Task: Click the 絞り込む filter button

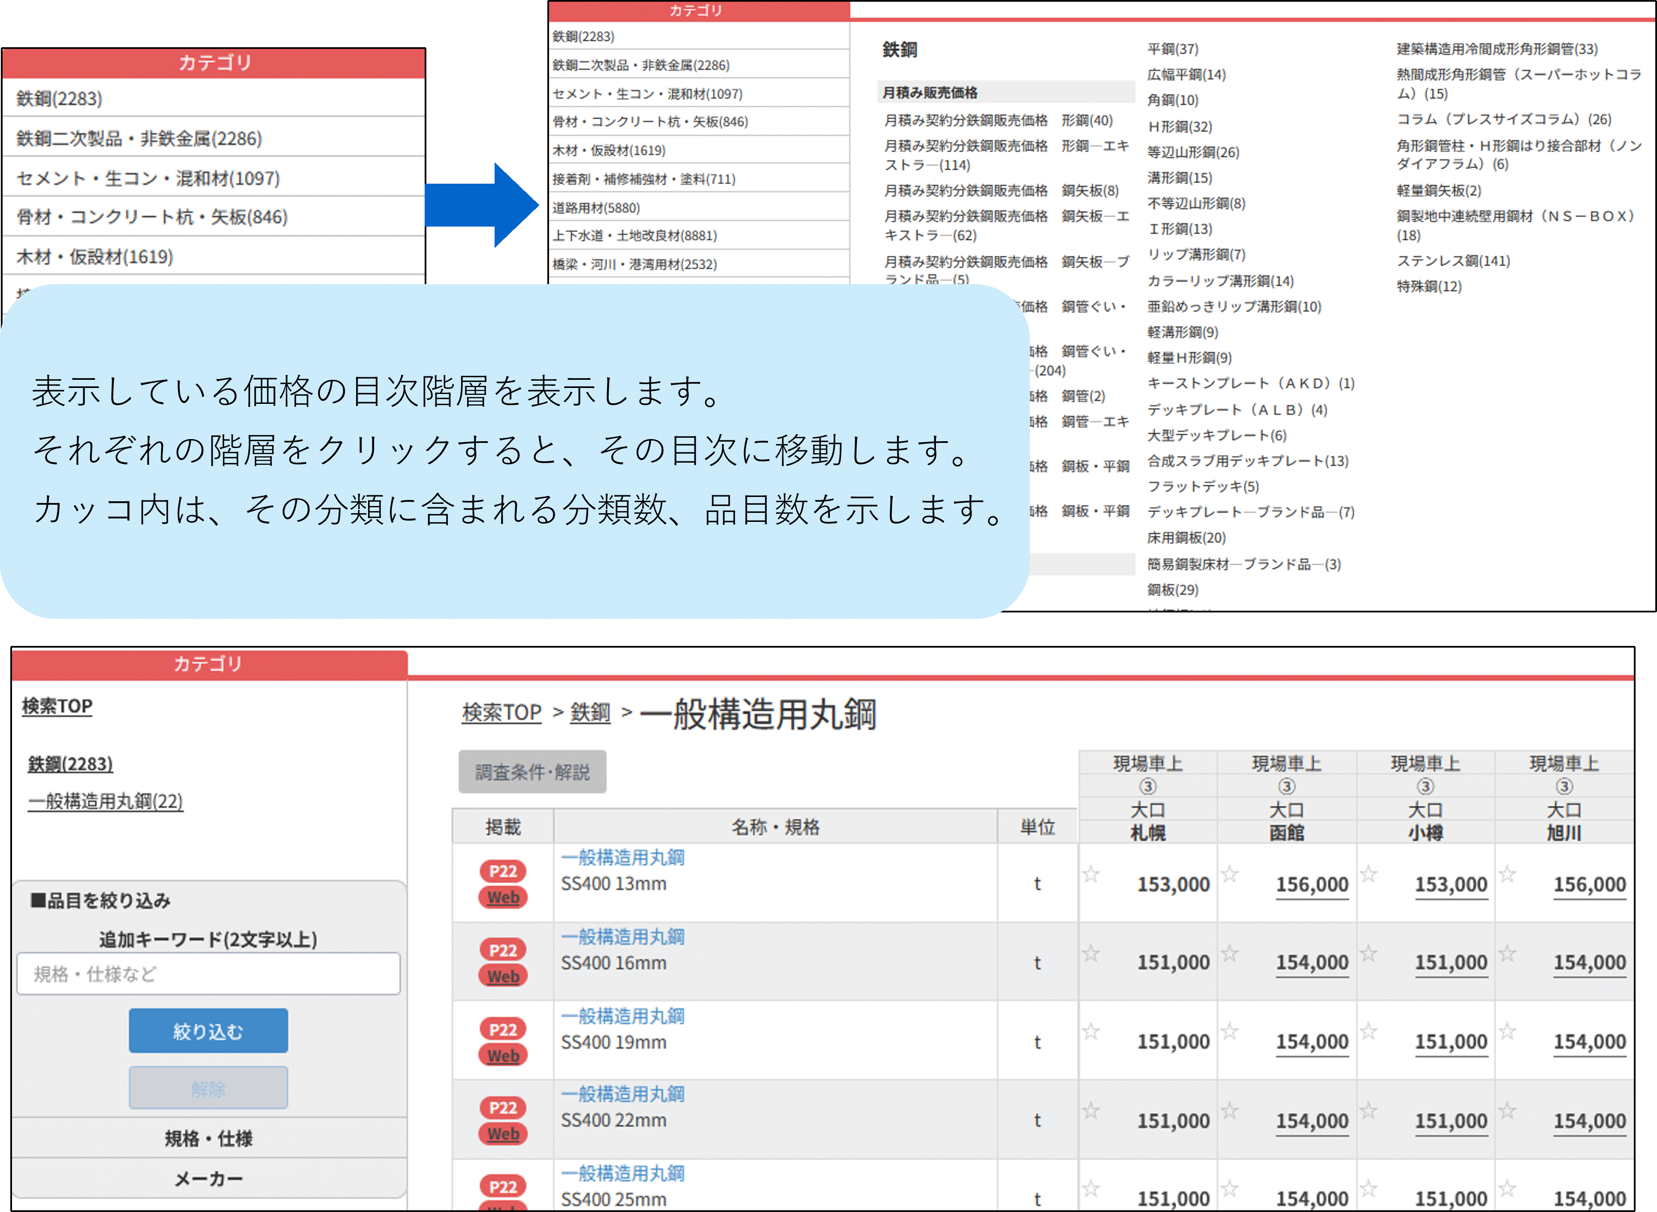Action: click(x=208, y=1031)
